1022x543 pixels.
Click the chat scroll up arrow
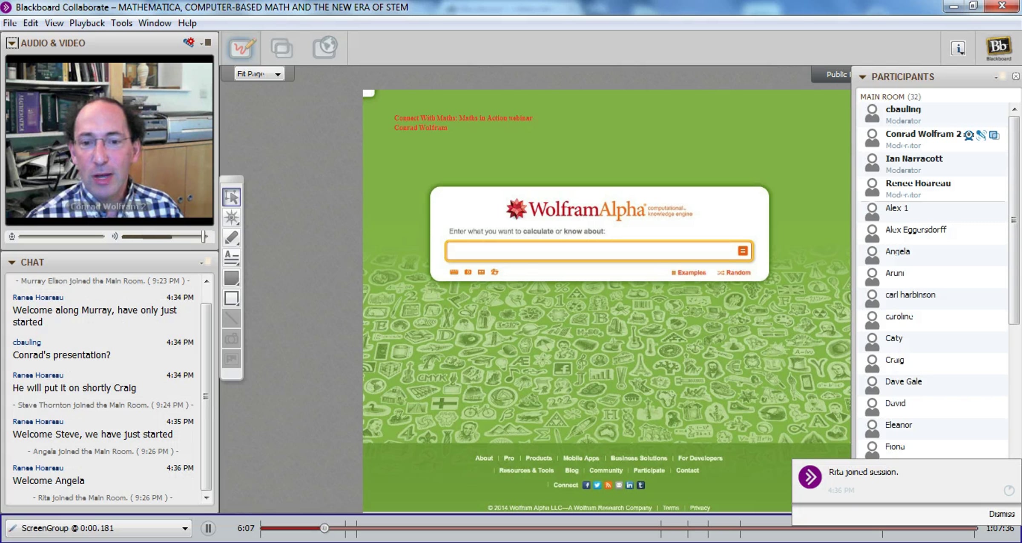tap(207, 281)
